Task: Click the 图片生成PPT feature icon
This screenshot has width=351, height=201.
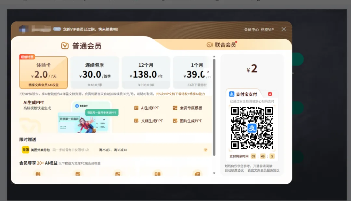Action: pos(175,121)
